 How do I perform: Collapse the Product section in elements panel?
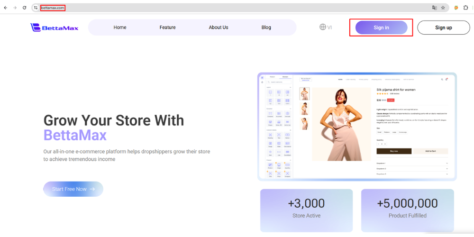[x=290, y=160]
